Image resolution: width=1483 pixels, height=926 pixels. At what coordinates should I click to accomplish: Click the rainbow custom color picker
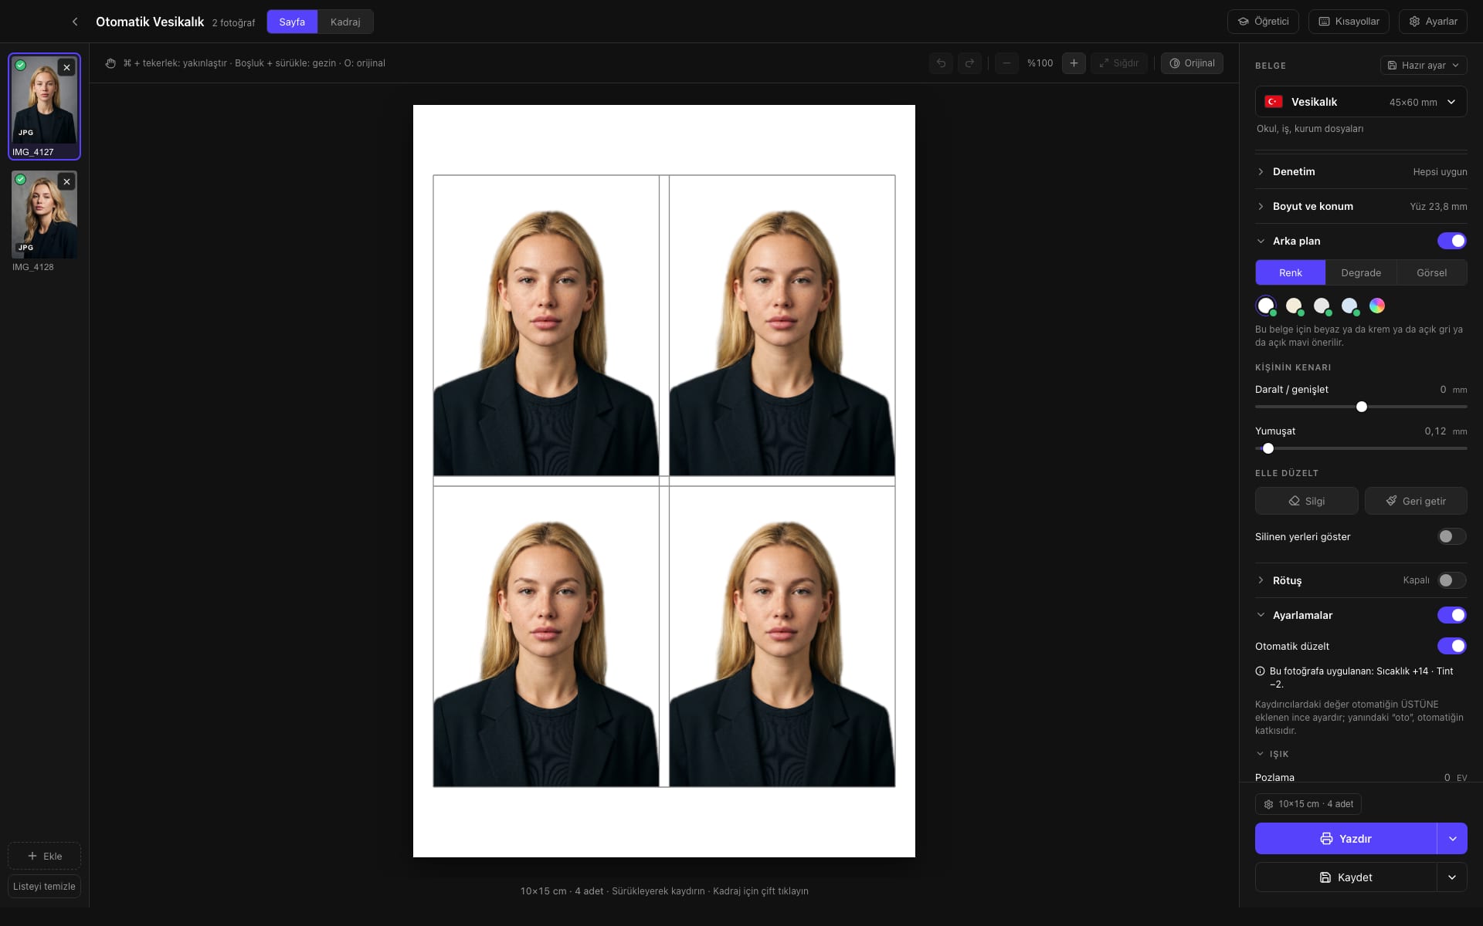tap(1377, 306)
